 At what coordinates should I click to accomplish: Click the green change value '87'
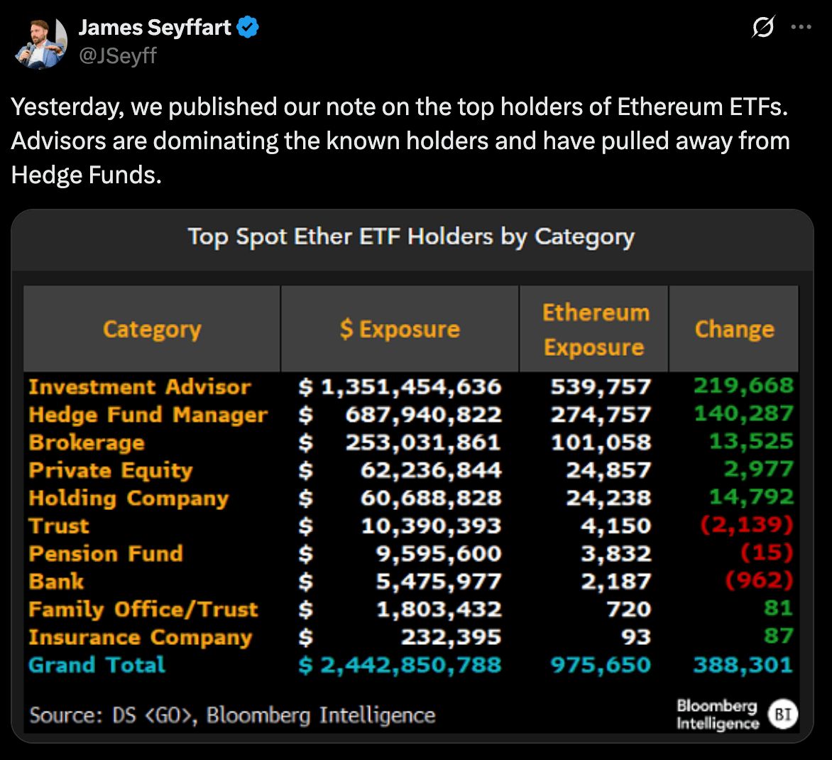click(779, 636)
